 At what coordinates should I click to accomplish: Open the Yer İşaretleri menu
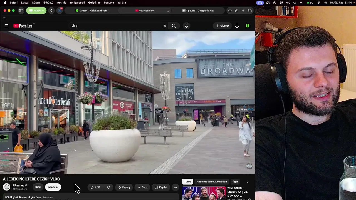click(x=77, y=2)
